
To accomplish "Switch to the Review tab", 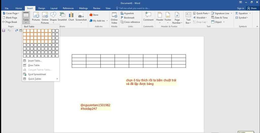I will tap(97, 8).
